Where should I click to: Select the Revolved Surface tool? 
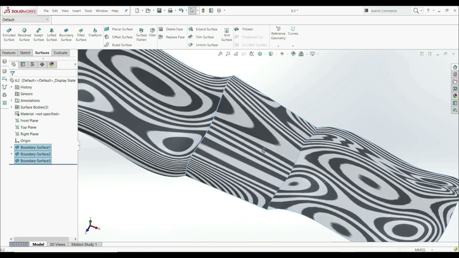(24, 34)
